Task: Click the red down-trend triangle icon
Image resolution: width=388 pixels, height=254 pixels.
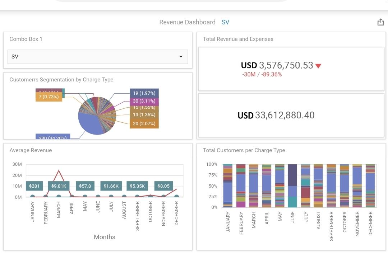Action: click(x=318, y=66)
